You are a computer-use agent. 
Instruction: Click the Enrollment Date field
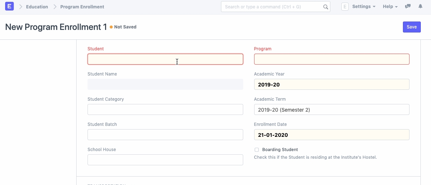click(331, 135)
